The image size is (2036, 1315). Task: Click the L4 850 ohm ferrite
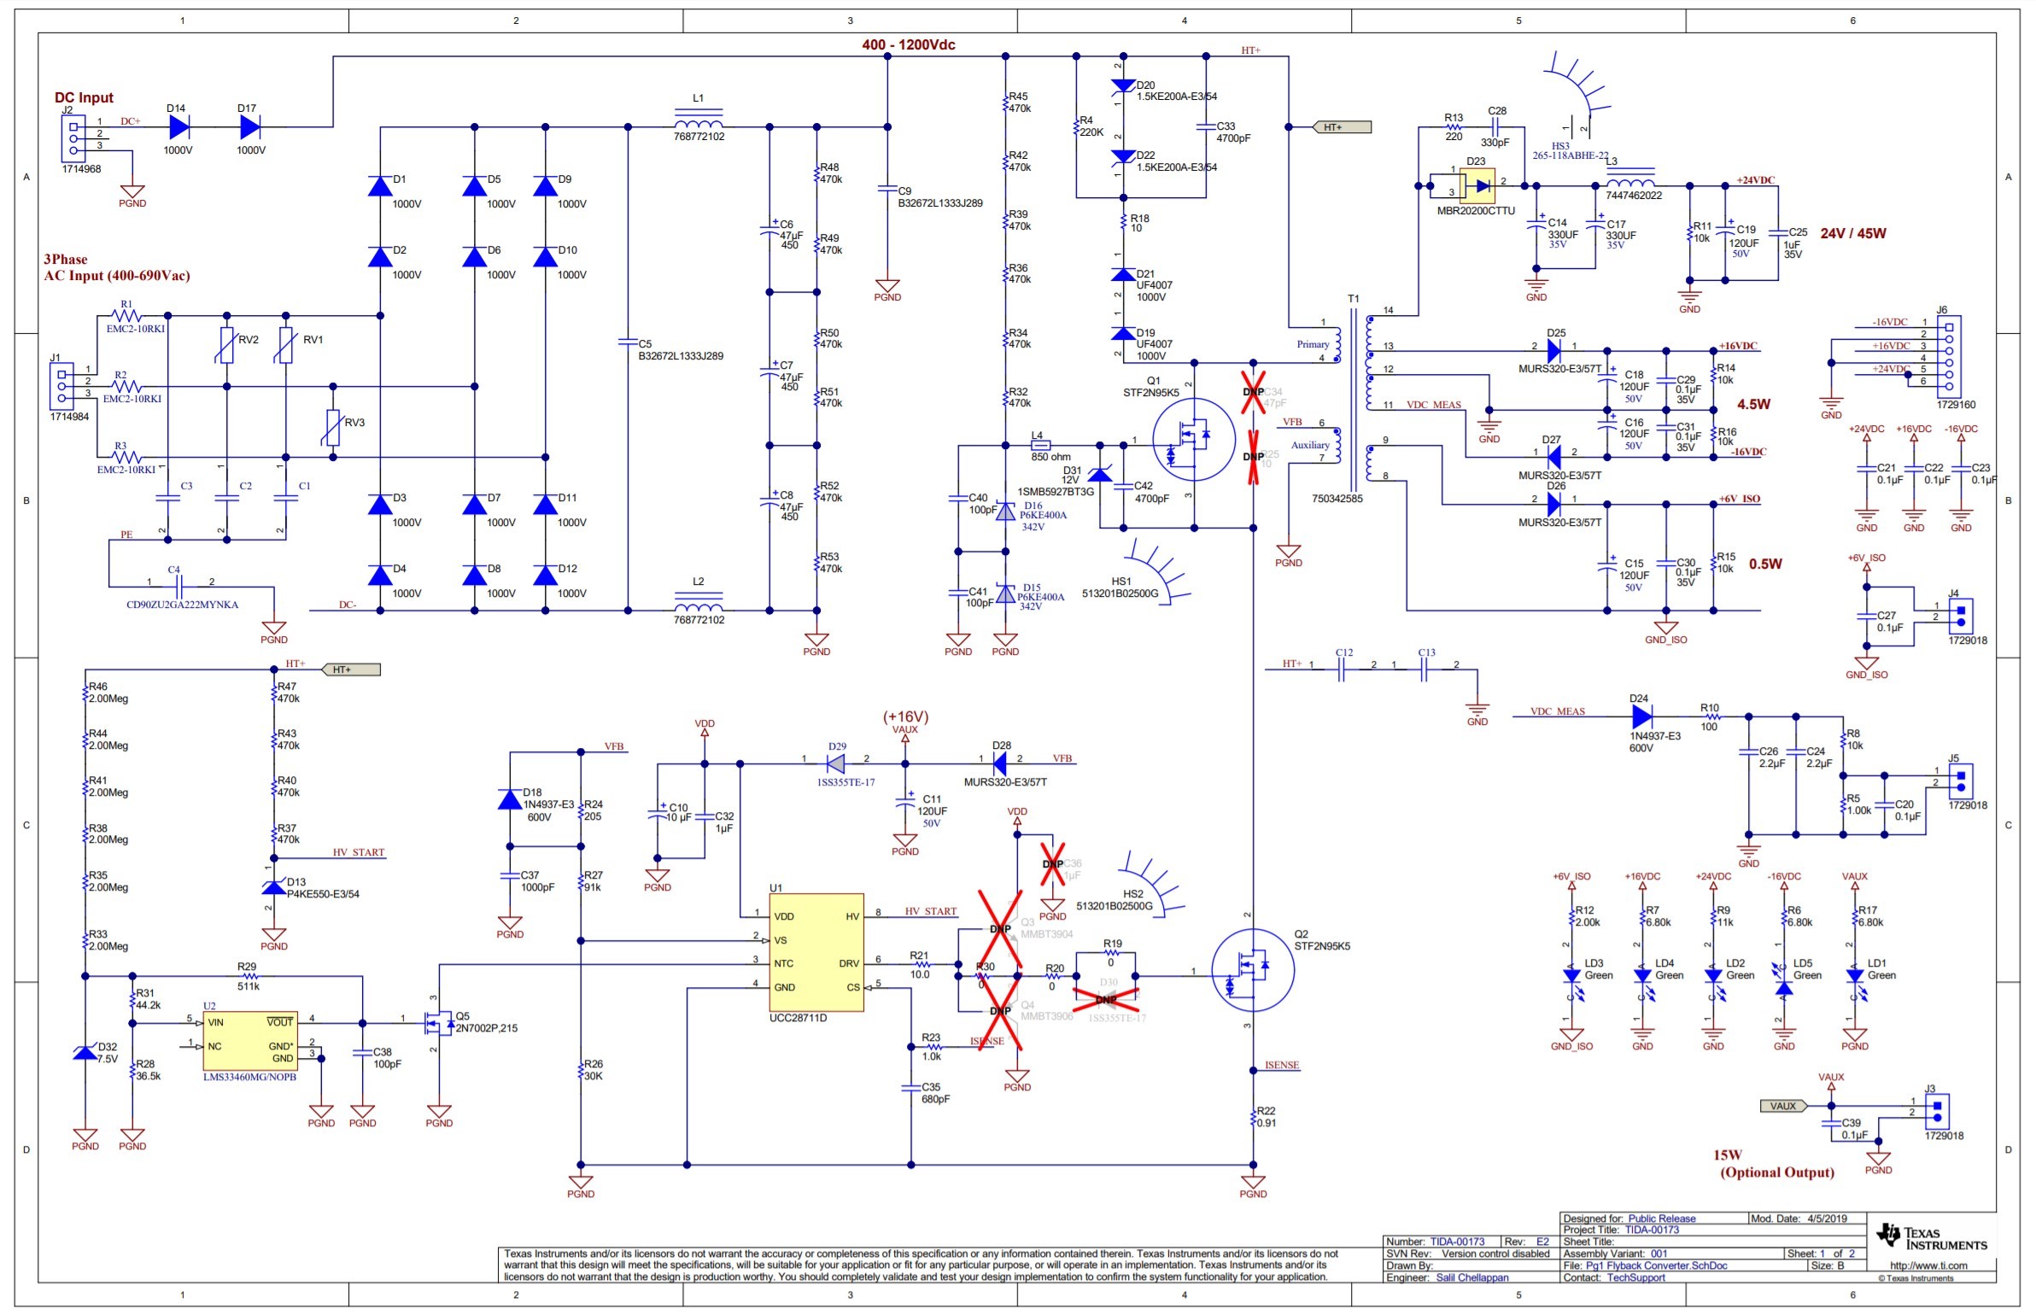(1040, 445)
